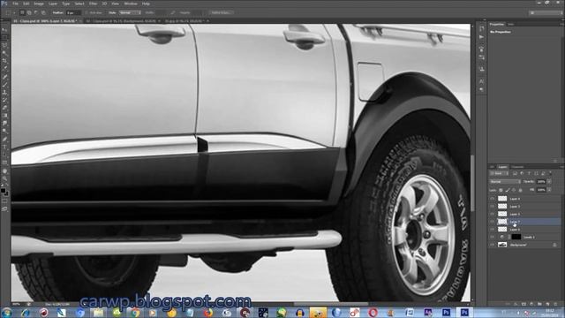Click the Refine Edge button
The image size is (565, 318).
pyautogui.click(x=222, y=12)
